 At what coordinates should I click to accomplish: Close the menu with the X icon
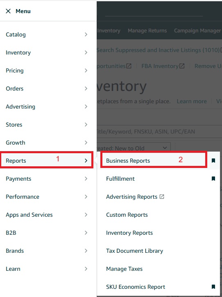coord(8,11)
